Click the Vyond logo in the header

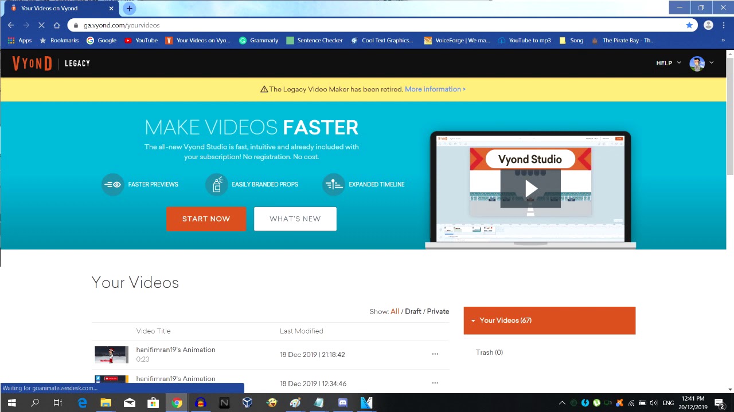(32, 63)
